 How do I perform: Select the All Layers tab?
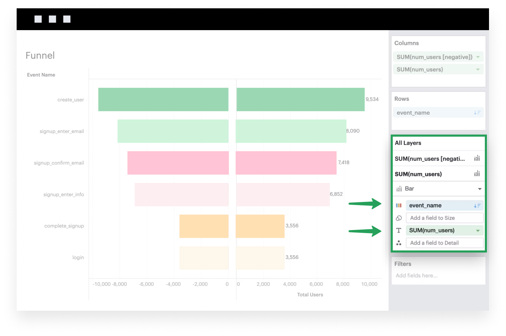pos(408,143)
